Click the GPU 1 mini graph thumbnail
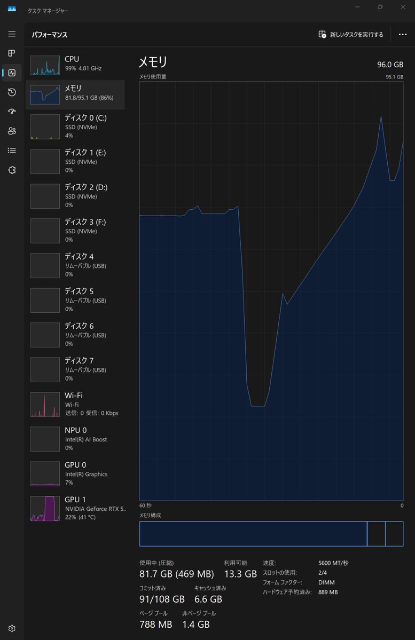Image resolution: width=415 pixels, height=640 pixels. click(45, 509)
